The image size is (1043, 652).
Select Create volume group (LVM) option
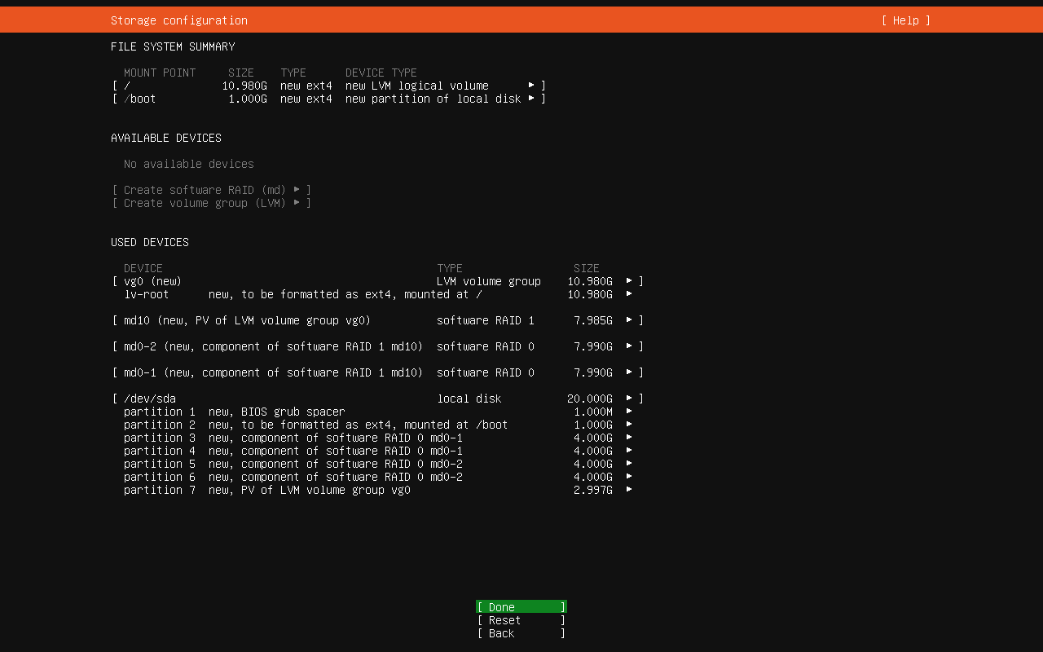[x=212, y=203]
